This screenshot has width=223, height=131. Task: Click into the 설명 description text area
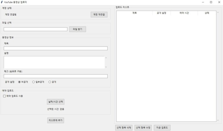tap(54, 62)
